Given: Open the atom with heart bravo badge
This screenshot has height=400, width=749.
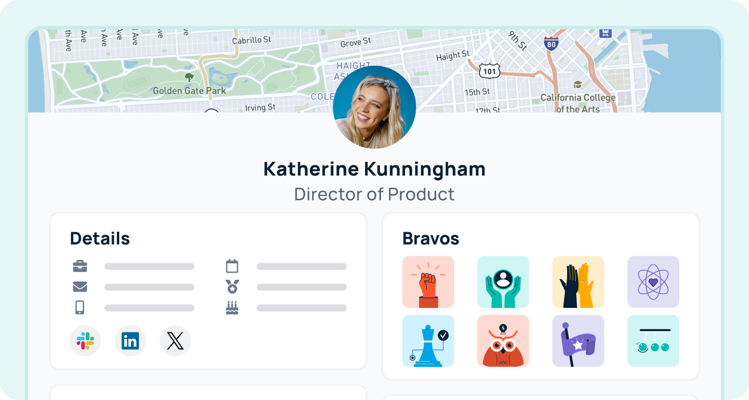Looking at the screenshot, I should (653, 282).
